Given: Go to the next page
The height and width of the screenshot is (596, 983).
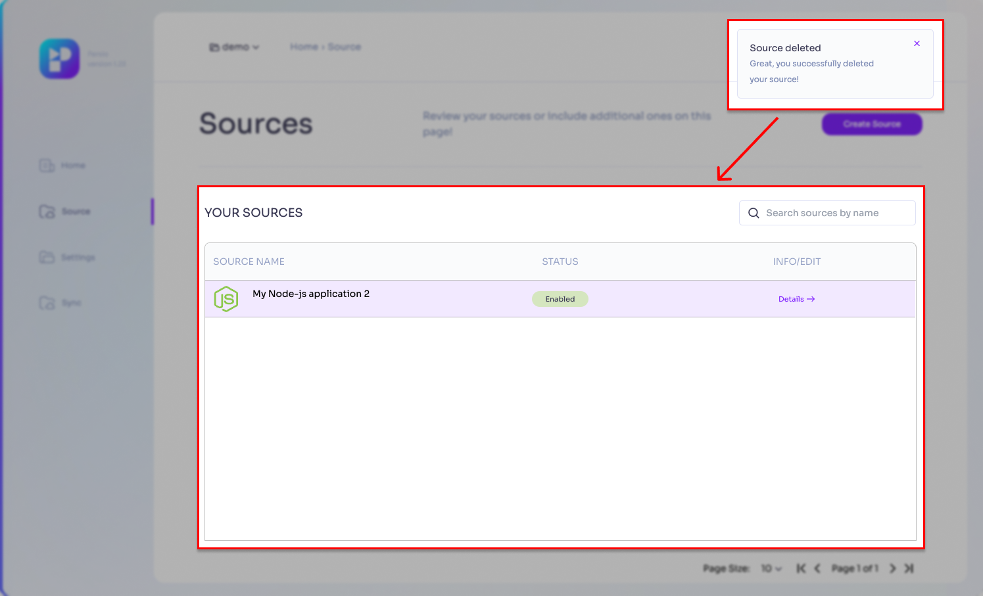Looking at the screenshot, I should (892, 568).
